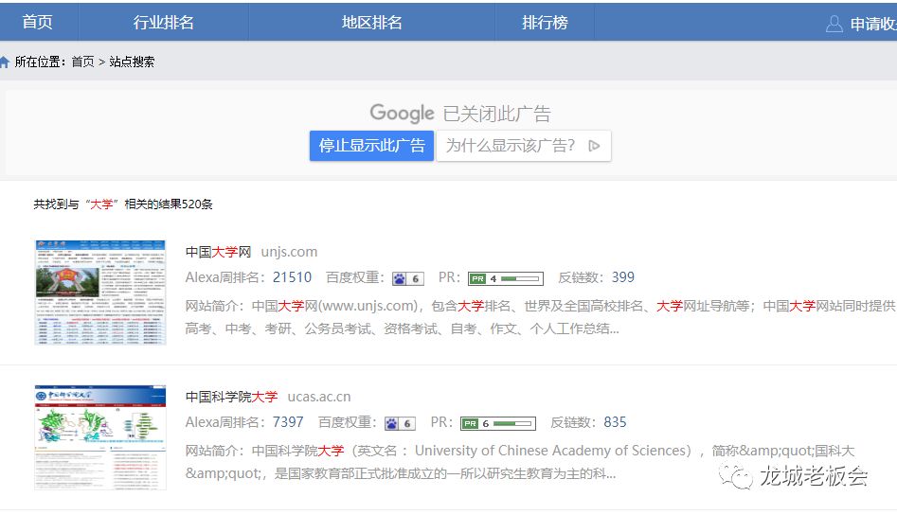This screenshot has width=897, height=515.
Task: Click the Google 已关闭此广告 label
Action: coord(460,114)
